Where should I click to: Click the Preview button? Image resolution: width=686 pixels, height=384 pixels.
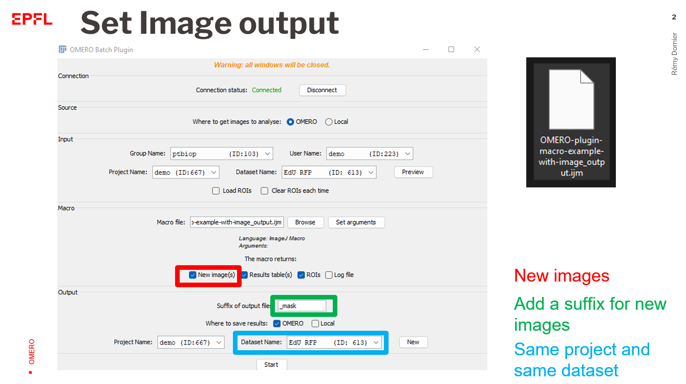pos(413,172)
